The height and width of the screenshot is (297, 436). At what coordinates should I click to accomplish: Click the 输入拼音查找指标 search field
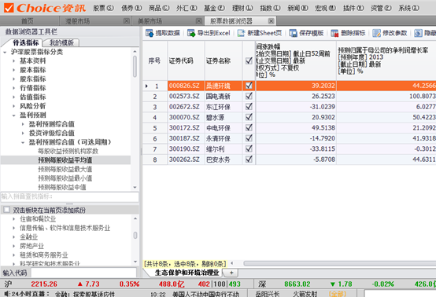pyautogui.click(x=69, y=196)
